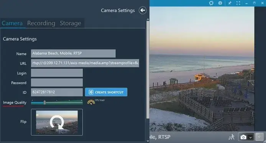
Task: Click the live beach camera view
Action: click(202, 69)
